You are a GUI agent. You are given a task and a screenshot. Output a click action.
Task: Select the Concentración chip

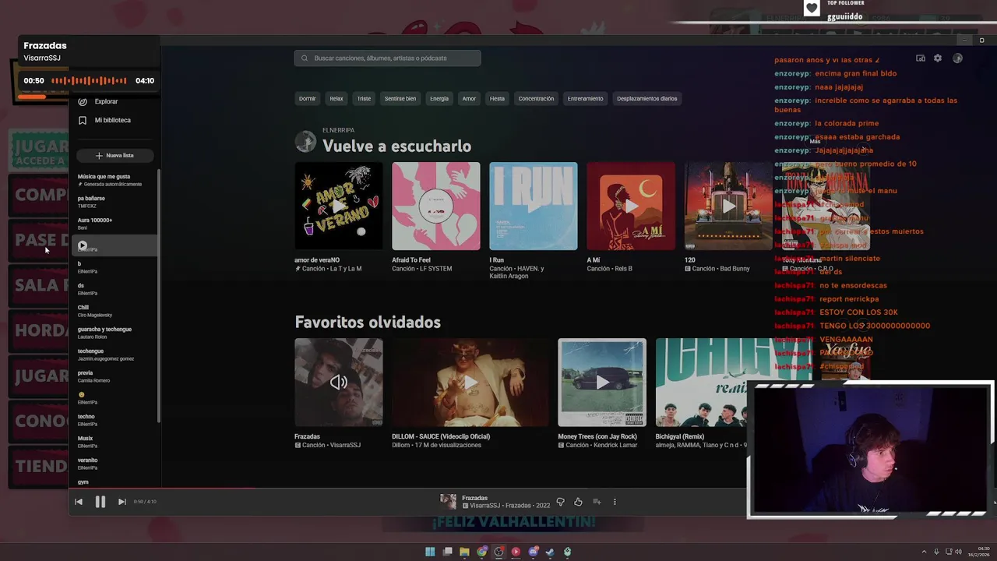tap(536, 99)
